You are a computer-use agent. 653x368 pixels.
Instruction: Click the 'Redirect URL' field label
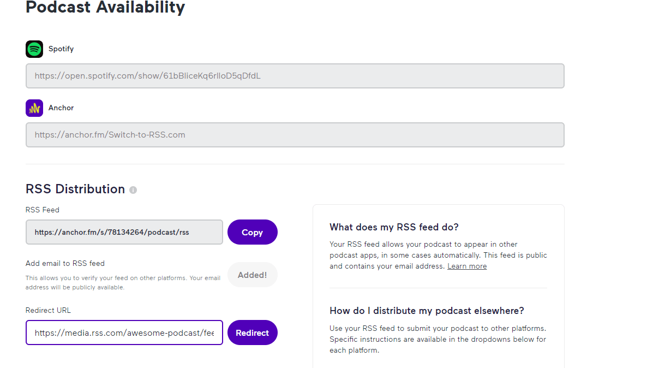pyautogui.click(x=48, y=310)
